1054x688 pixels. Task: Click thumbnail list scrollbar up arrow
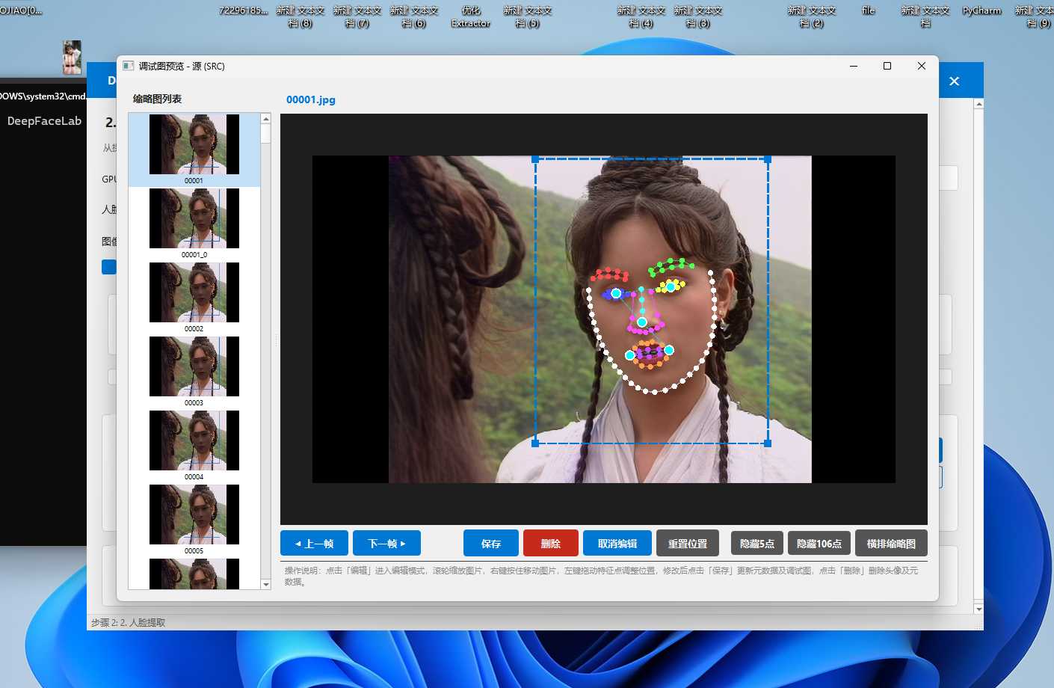coord(265,118)
